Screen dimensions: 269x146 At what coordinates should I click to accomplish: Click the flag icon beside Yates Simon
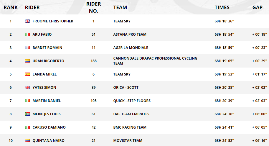pyautogui.click(x=27, y=88)
